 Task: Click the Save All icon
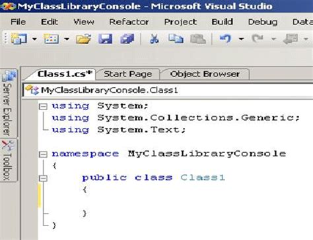pyautogui.click(x=127, y=39)
